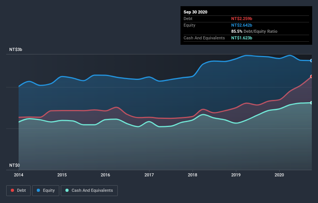Click the 2015 x-axis label
Viewport: 318px width, 203px height.
click(62, 175)
